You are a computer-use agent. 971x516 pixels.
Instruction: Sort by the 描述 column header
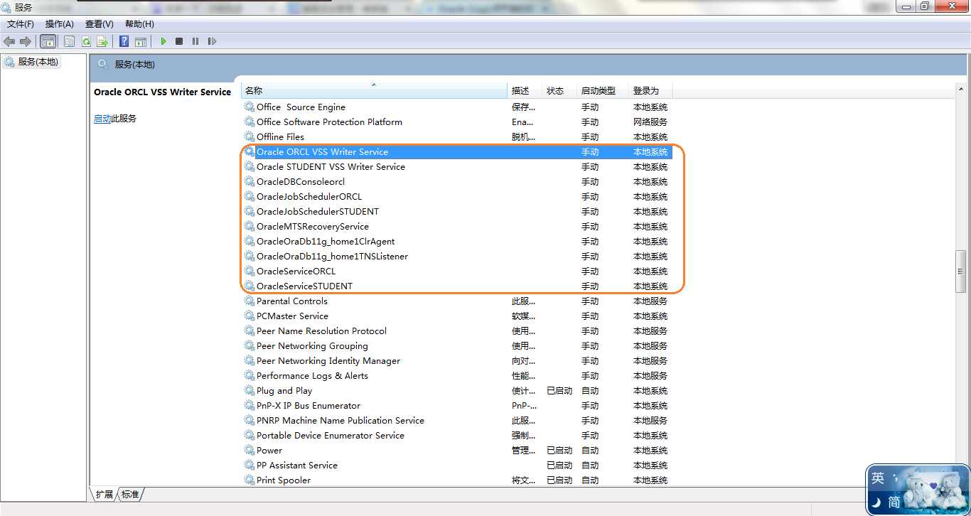[525, 90]
